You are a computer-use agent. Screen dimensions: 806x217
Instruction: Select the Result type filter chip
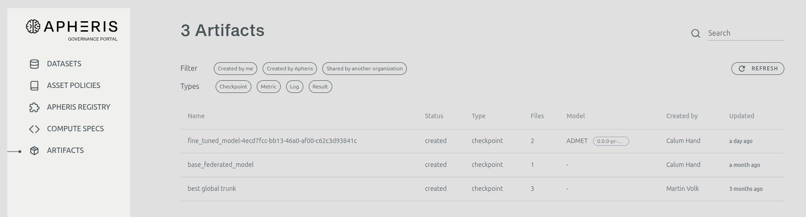click(320, 87)
